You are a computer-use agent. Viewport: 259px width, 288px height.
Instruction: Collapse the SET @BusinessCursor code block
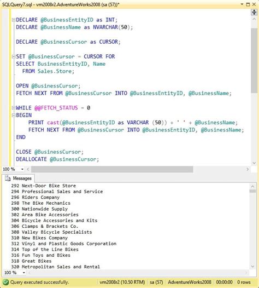[x=13, y=56]
